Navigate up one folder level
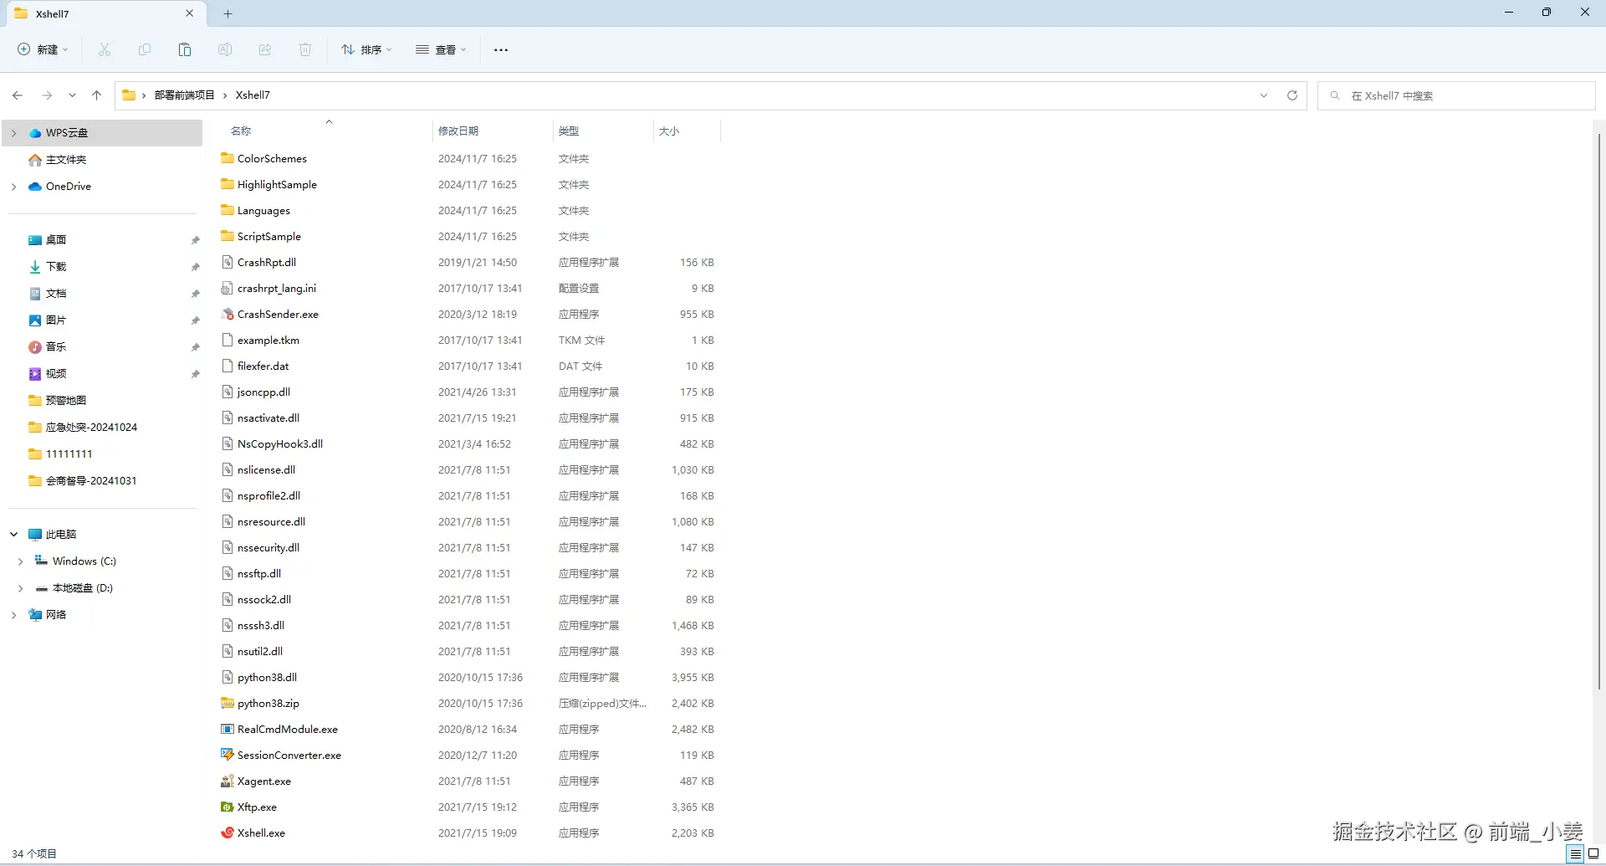 point(97,95)
